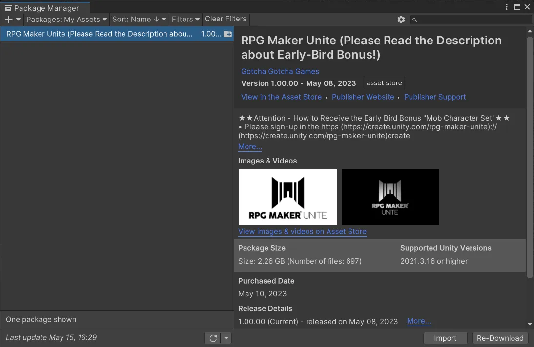Click the scrollbar down arrow in details

[x=530, y=324]
